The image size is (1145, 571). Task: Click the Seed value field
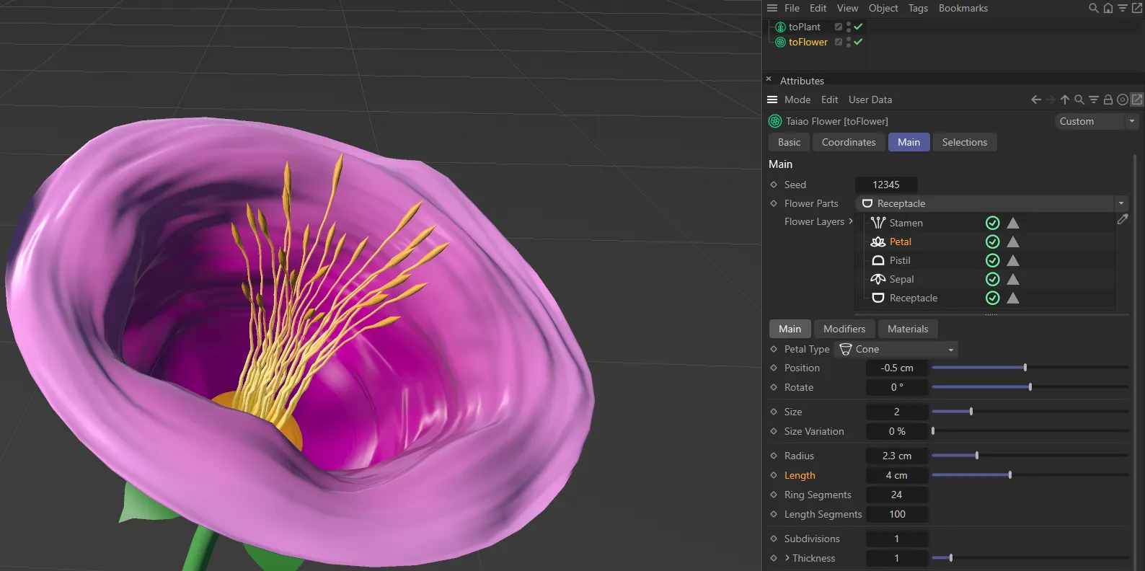click(x=886, y=185)
